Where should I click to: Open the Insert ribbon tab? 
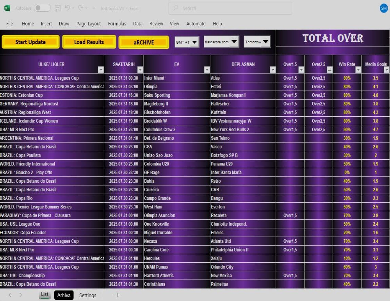point(46,24)
